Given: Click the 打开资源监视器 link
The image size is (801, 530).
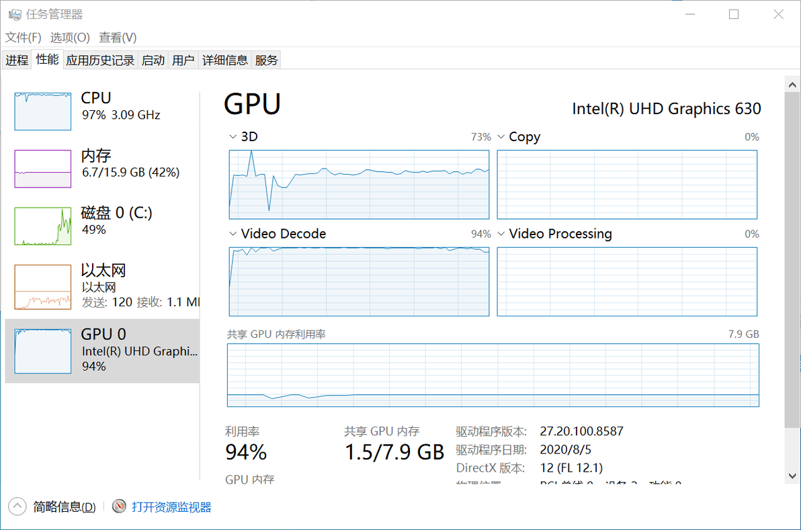Looking at the screenshot, I should (x=171, y=507).
